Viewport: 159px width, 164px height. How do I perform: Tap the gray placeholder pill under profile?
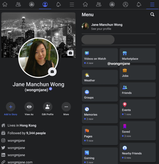pos(98,39)
